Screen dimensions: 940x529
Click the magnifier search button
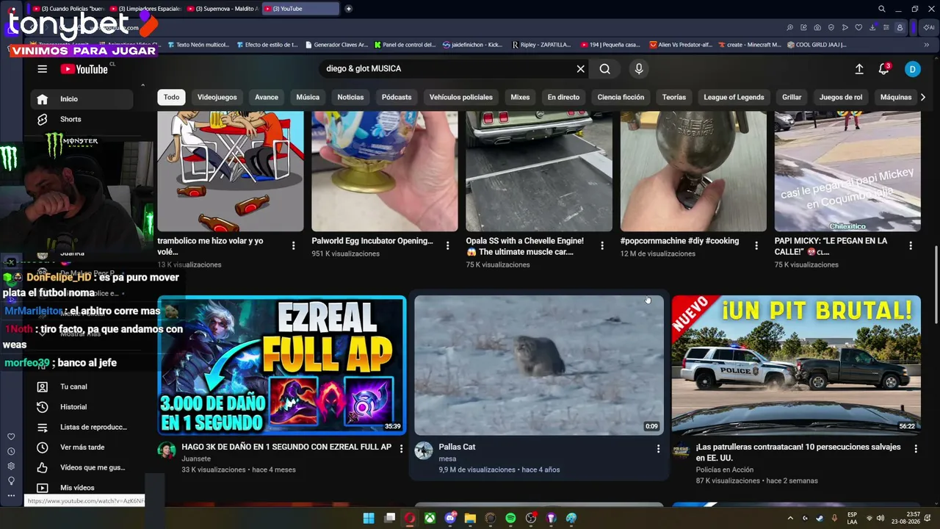[x=604, y=69]
